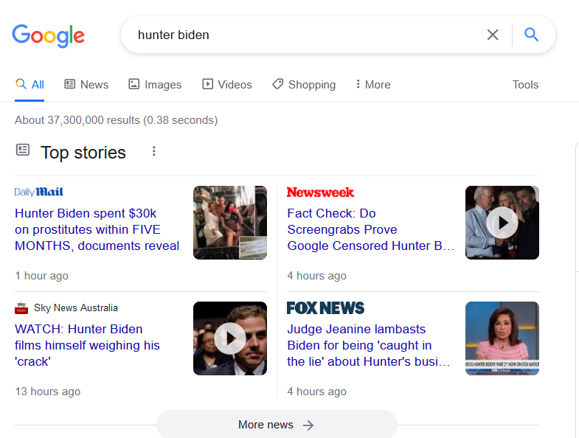The width and height of the screenshot is (579, 438).
Task: Click the Daily Mail logo
Action: tap(39, 192)
